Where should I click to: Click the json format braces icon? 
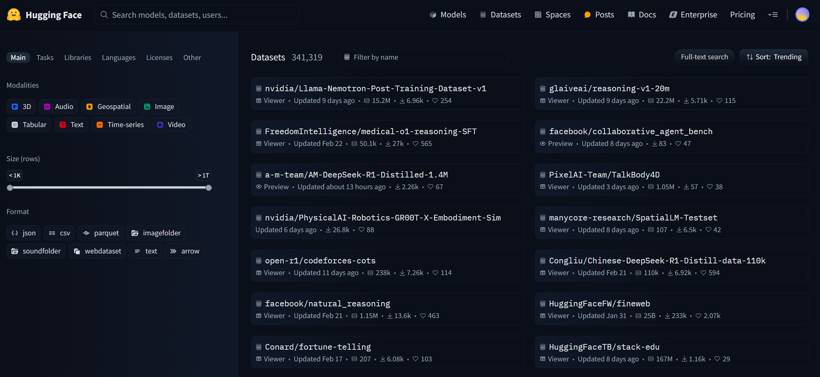[15, 233]
